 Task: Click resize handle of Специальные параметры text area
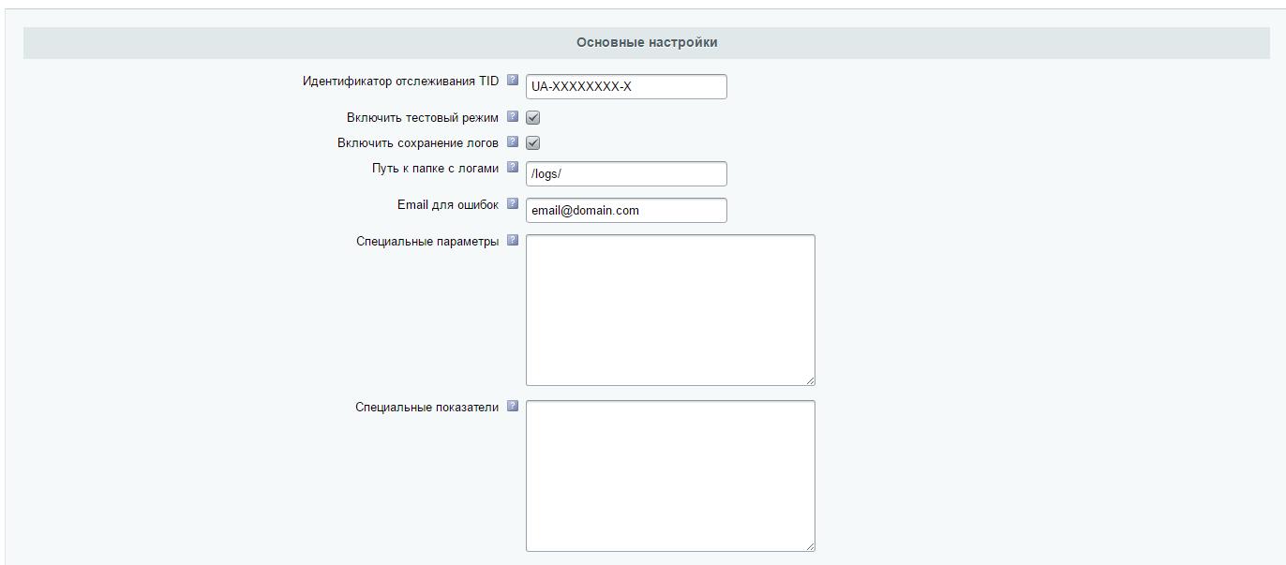pos(810,380)
